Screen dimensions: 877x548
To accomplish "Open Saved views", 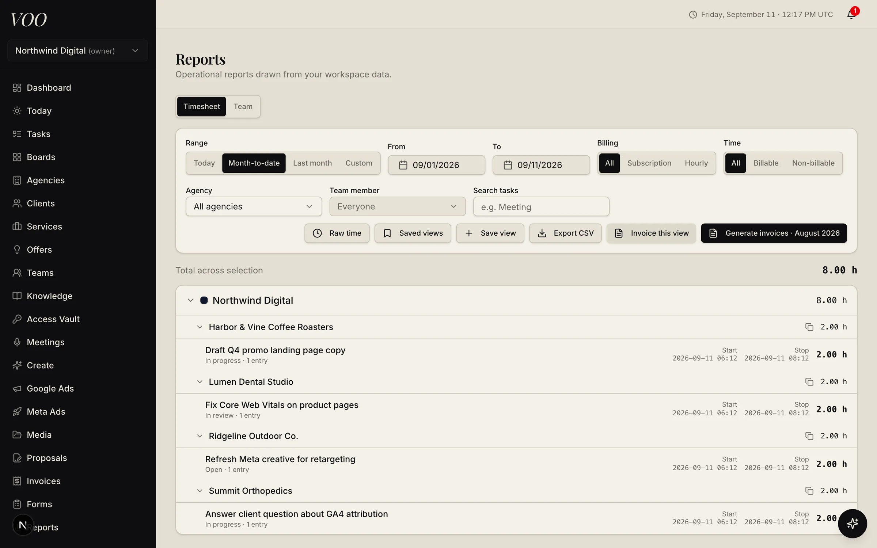I will (413, 233).
